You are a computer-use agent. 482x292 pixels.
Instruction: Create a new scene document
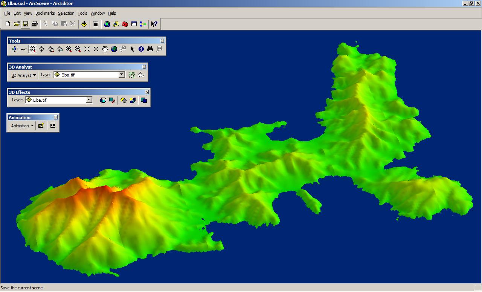point(8,24)
